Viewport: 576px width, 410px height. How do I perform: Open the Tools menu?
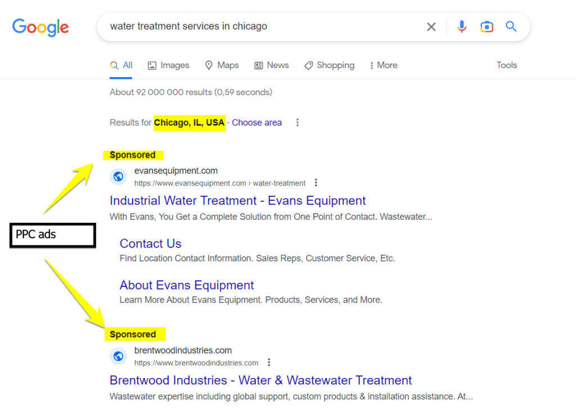[506, 65]
